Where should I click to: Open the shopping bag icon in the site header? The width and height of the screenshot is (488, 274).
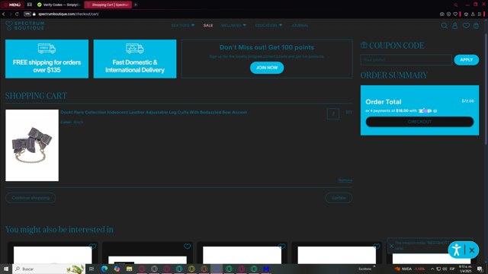pyautogui.click(x=476, y=26)
